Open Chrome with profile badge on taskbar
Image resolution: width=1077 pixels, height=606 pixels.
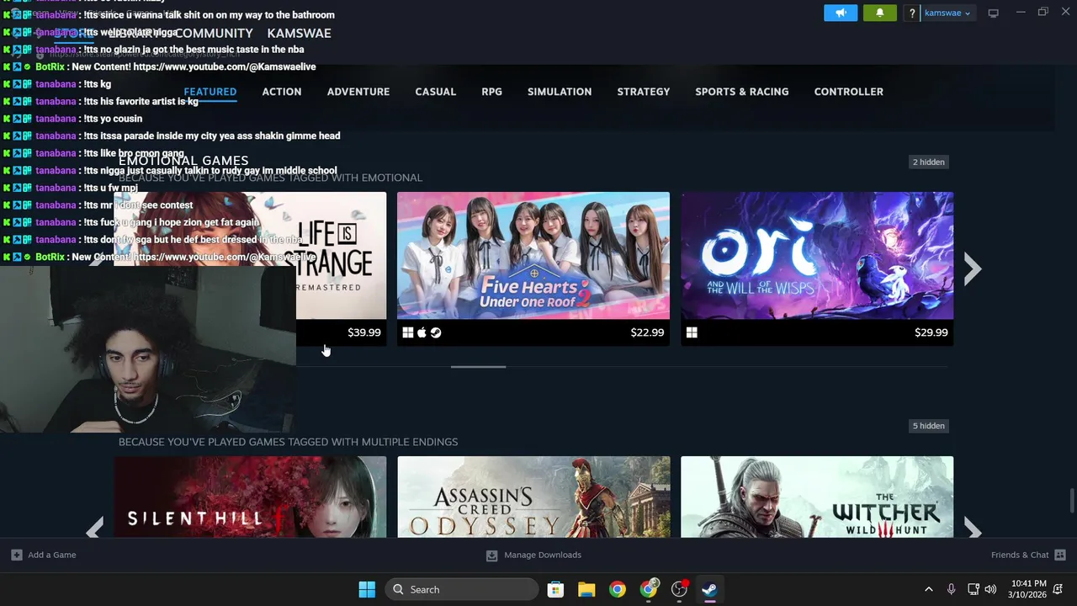click(649, 589)
